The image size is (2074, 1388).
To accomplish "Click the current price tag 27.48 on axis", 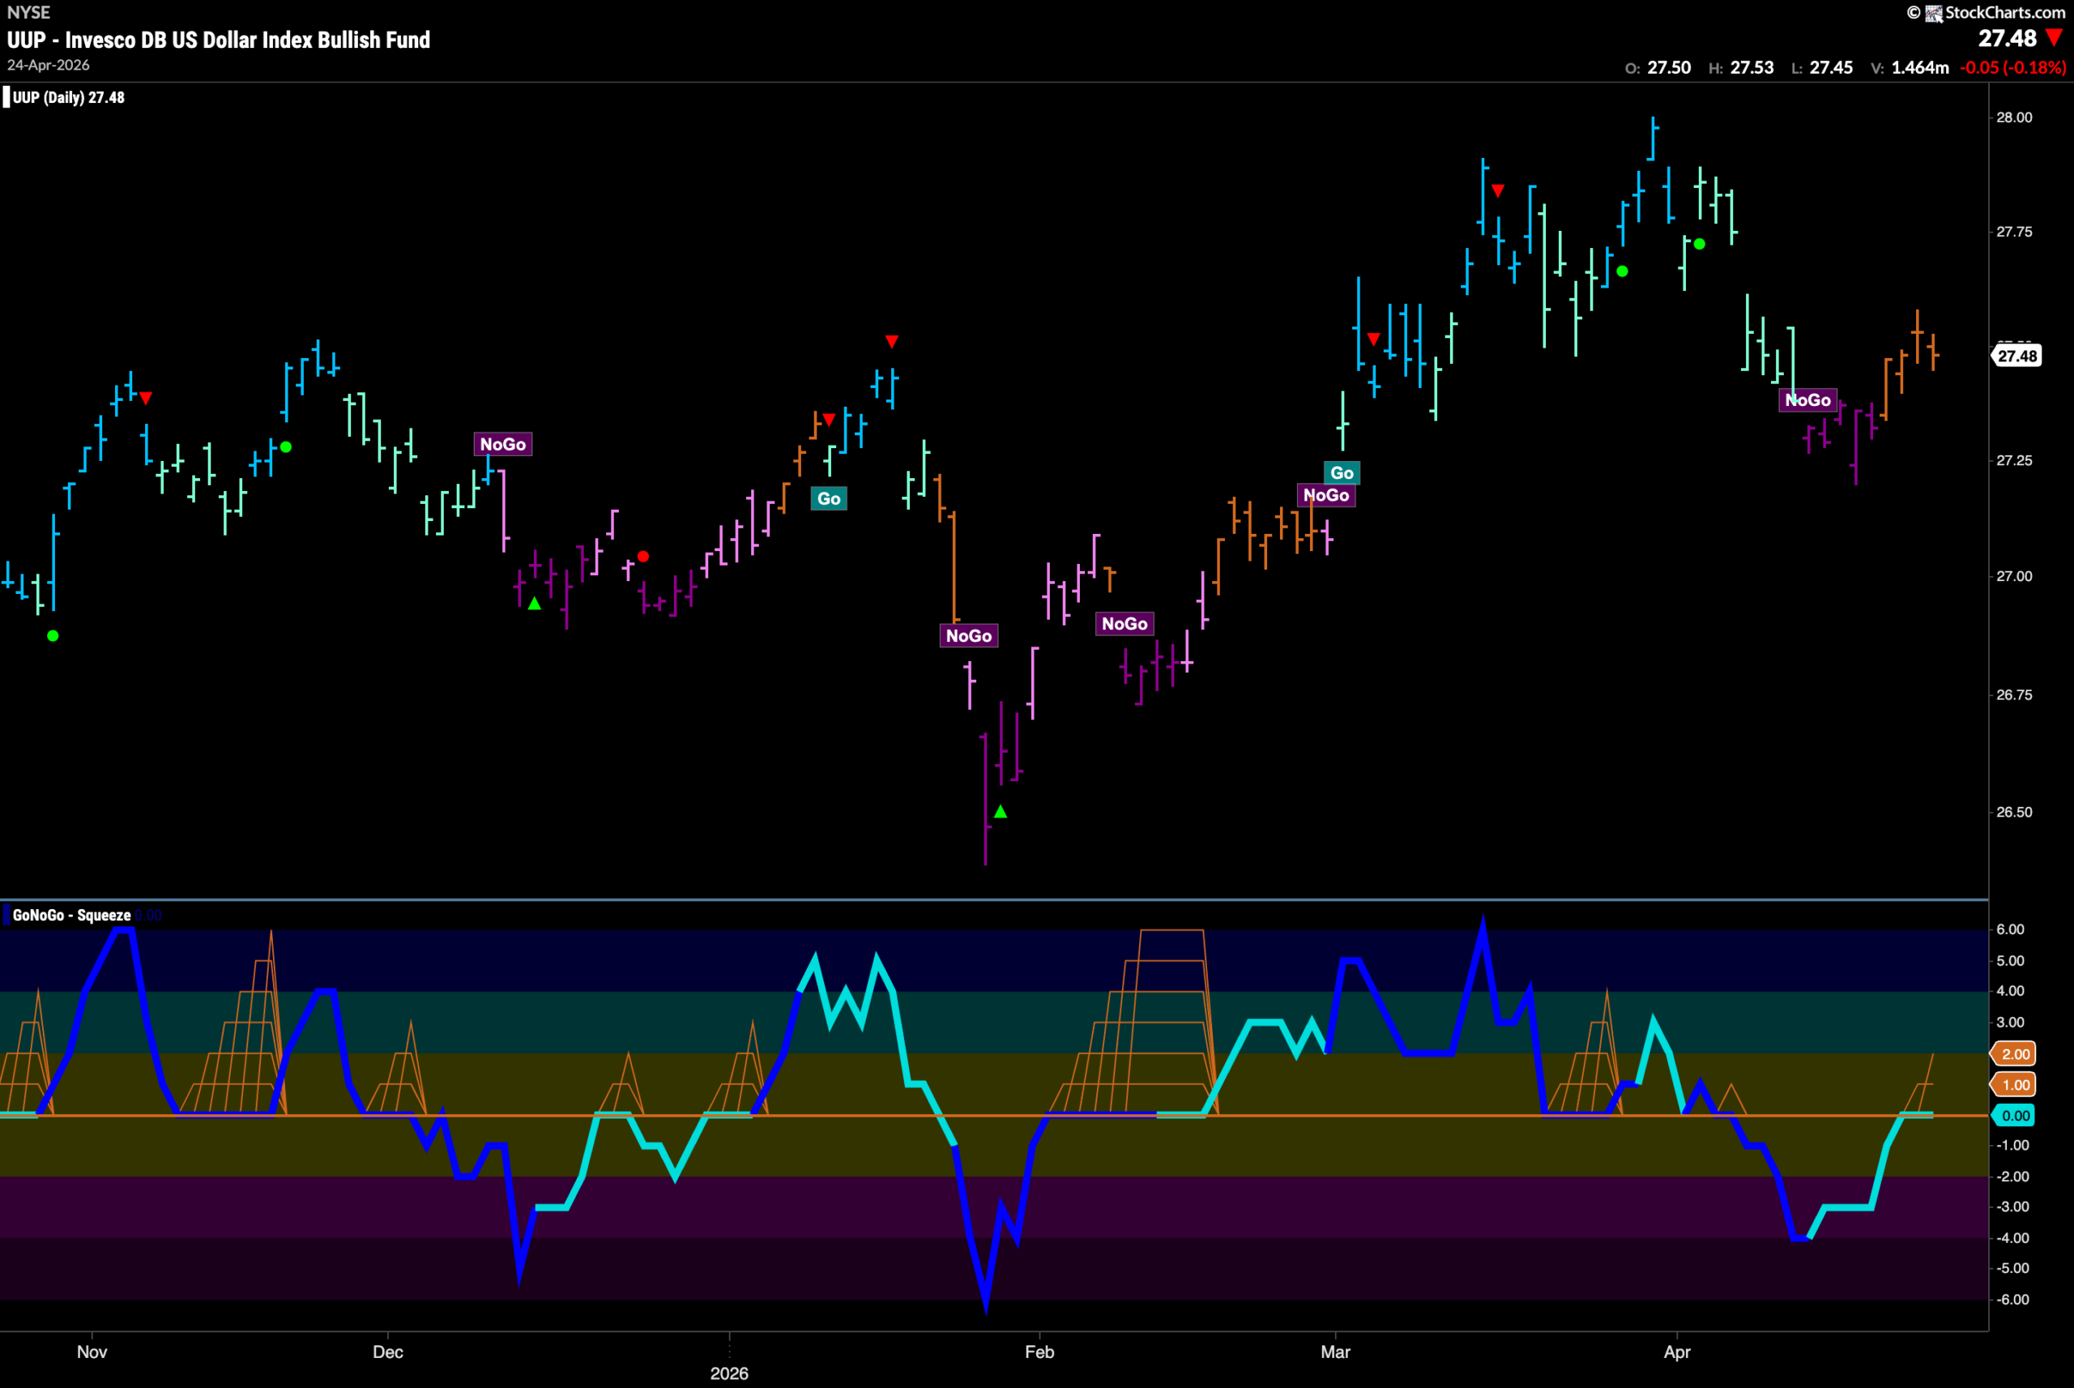I will click(2017, 356).
